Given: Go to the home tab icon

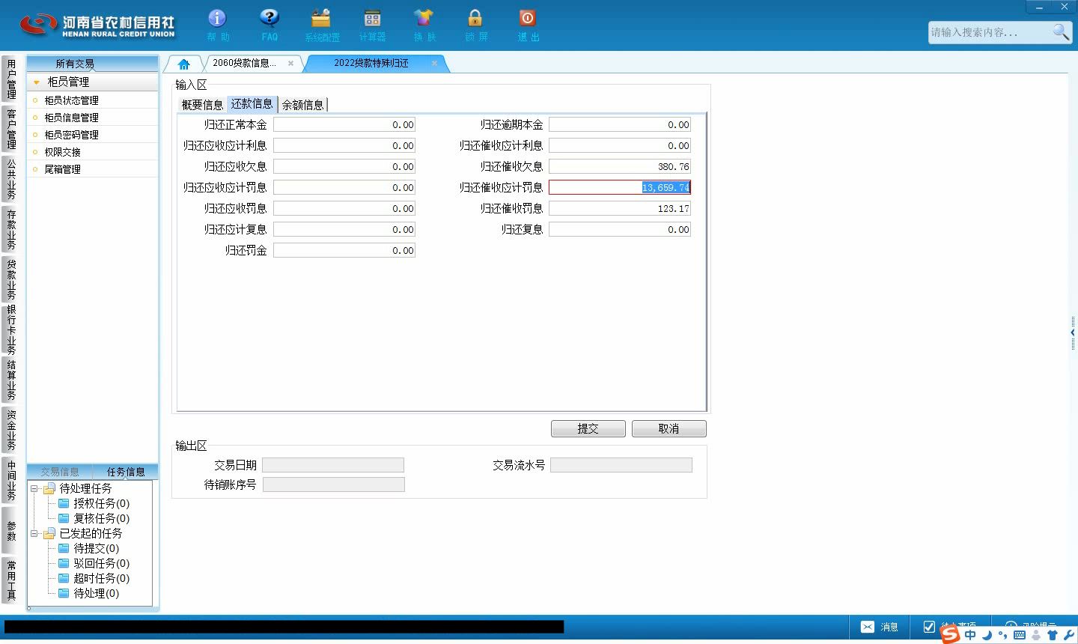Looking at the screenshot, I should pyautogui.click(x=183, y=64).
